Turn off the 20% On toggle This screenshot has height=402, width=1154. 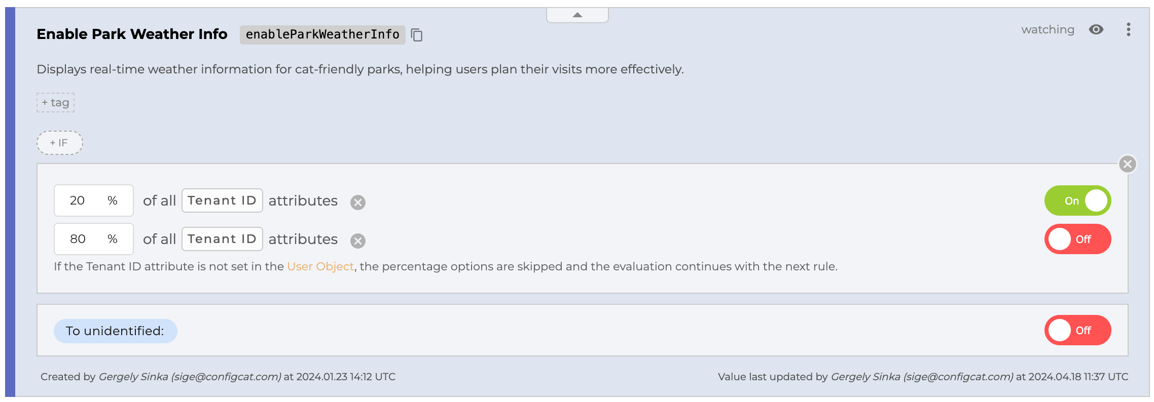(x=1077, y=200)
